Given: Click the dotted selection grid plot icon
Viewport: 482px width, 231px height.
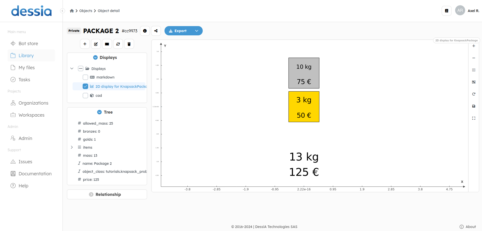Looking at the screenshot, I should pyautogui.click(x=474, y=70).
